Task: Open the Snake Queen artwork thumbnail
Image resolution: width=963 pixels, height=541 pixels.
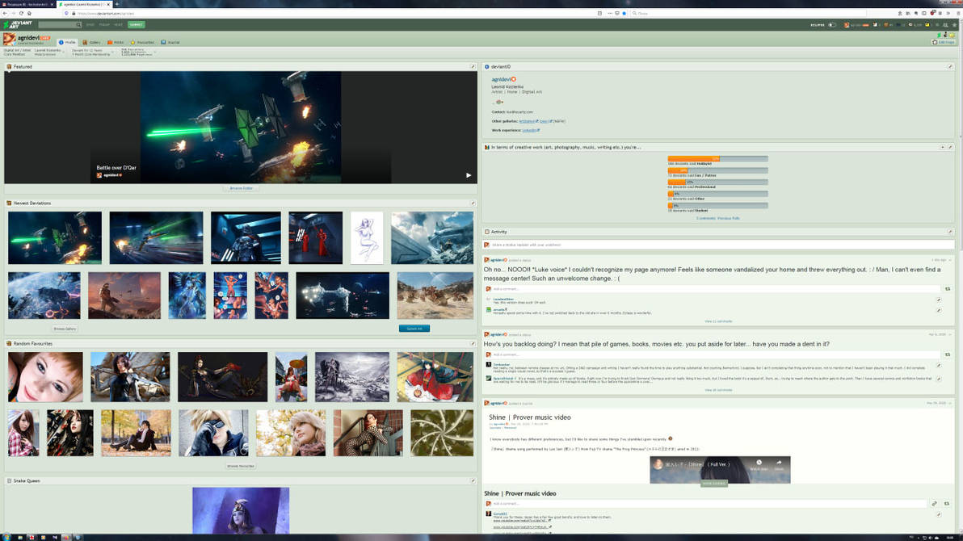Action: tap(241, 510)
